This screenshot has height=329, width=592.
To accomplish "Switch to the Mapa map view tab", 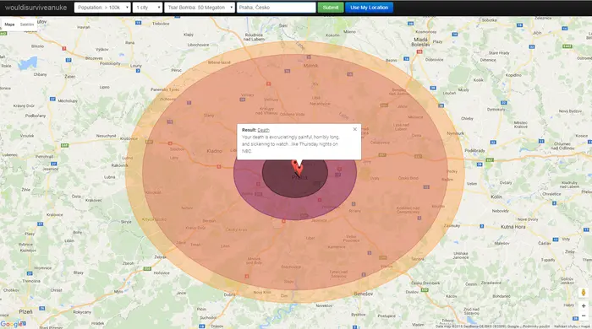I will pos(9,24).
